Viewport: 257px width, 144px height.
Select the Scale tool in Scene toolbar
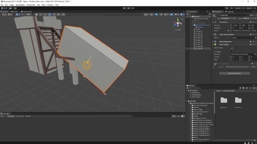[50, 14]
